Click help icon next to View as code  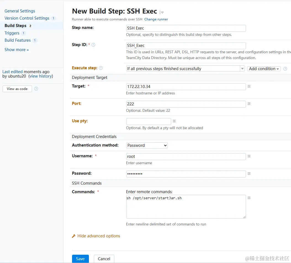[x=36, y=89]
